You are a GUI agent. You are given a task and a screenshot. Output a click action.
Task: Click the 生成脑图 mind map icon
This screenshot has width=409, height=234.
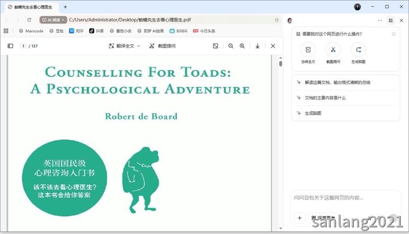[358, 50]
